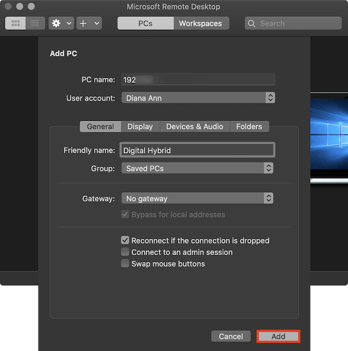Screen dimensions: 348x351
Task: Enable Connect to an admin session
Action: click(x=125, y=252)
